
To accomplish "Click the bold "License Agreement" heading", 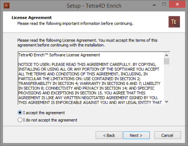I will 31,18.
